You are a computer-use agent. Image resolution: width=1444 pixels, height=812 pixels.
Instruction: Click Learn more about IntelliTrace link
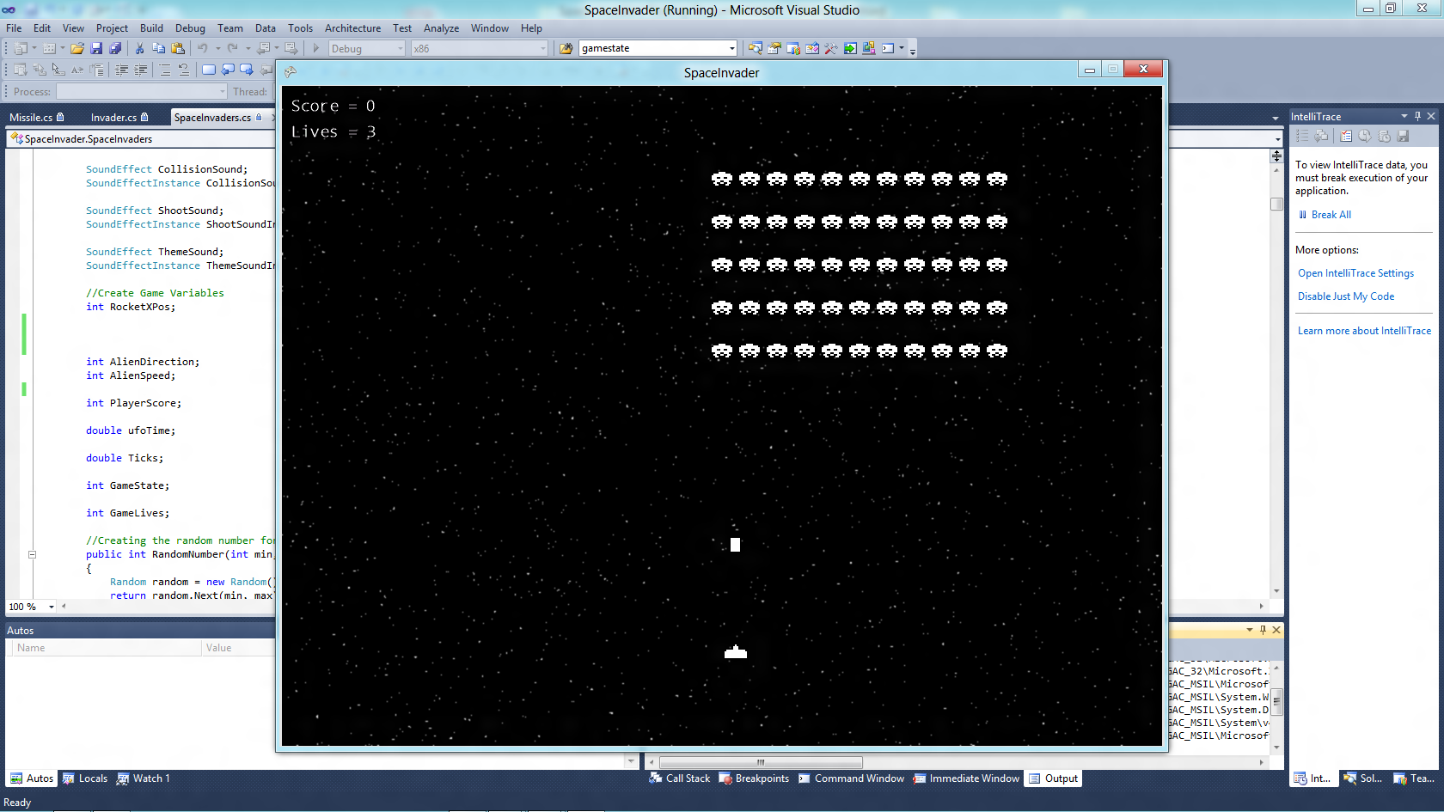click(1364, 331)
